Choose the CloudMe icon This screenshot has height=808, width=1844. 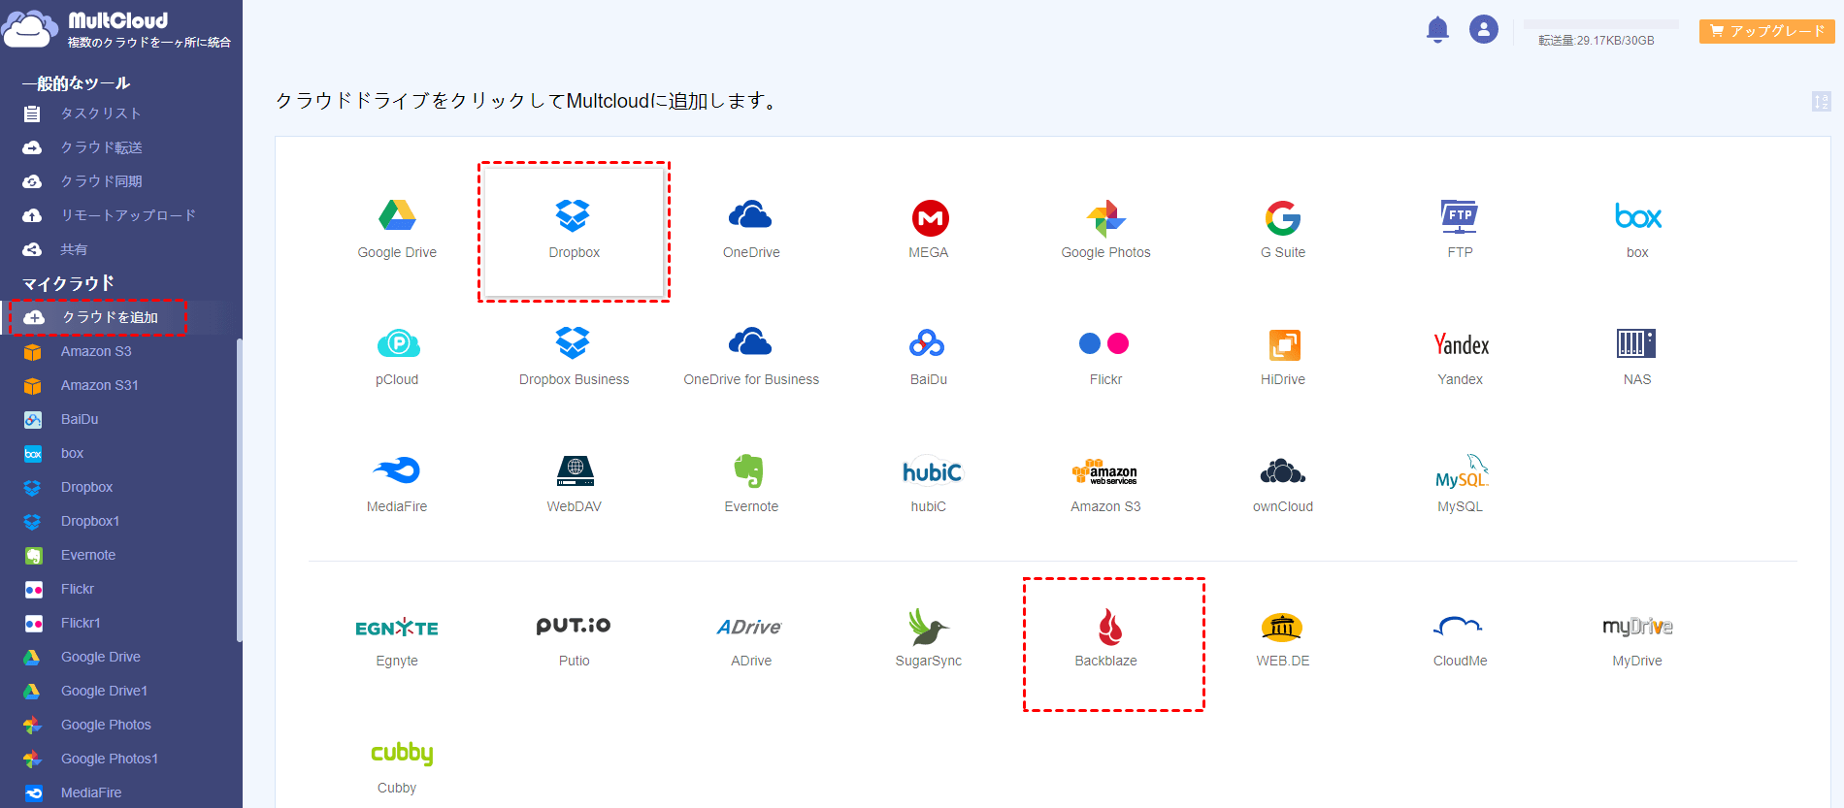point(1458,627)
